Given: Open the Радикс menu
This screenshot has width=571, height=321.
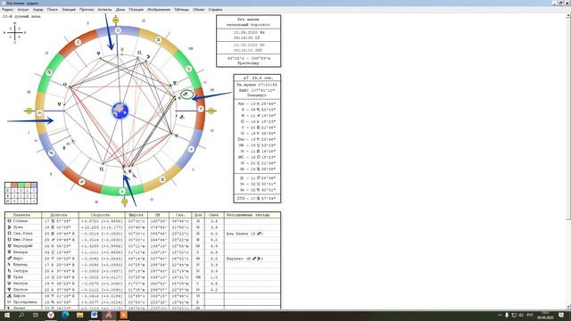Looking at the screenshot, I should [8, 10].
